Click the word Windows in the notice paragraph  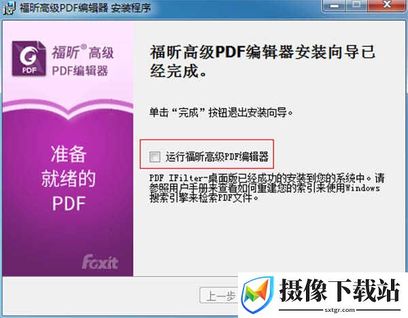(x=362, y=188)
